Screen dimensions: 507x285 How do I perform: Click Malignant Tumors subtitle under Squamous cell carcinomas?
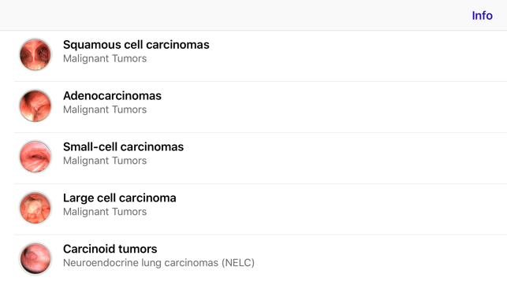[105, 59]
